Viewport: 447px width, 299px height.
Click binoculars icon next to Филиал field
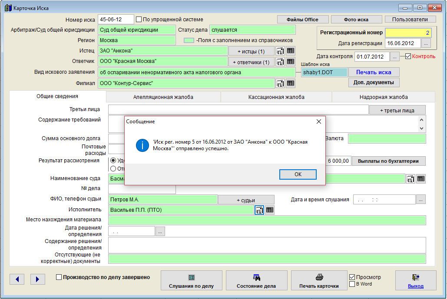(280, 83)
